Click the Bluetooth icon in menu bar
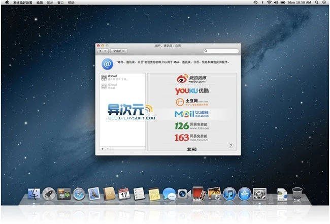The height and width of the screenshot is (224, 330). pyautogui.click(x=262, y=3)
